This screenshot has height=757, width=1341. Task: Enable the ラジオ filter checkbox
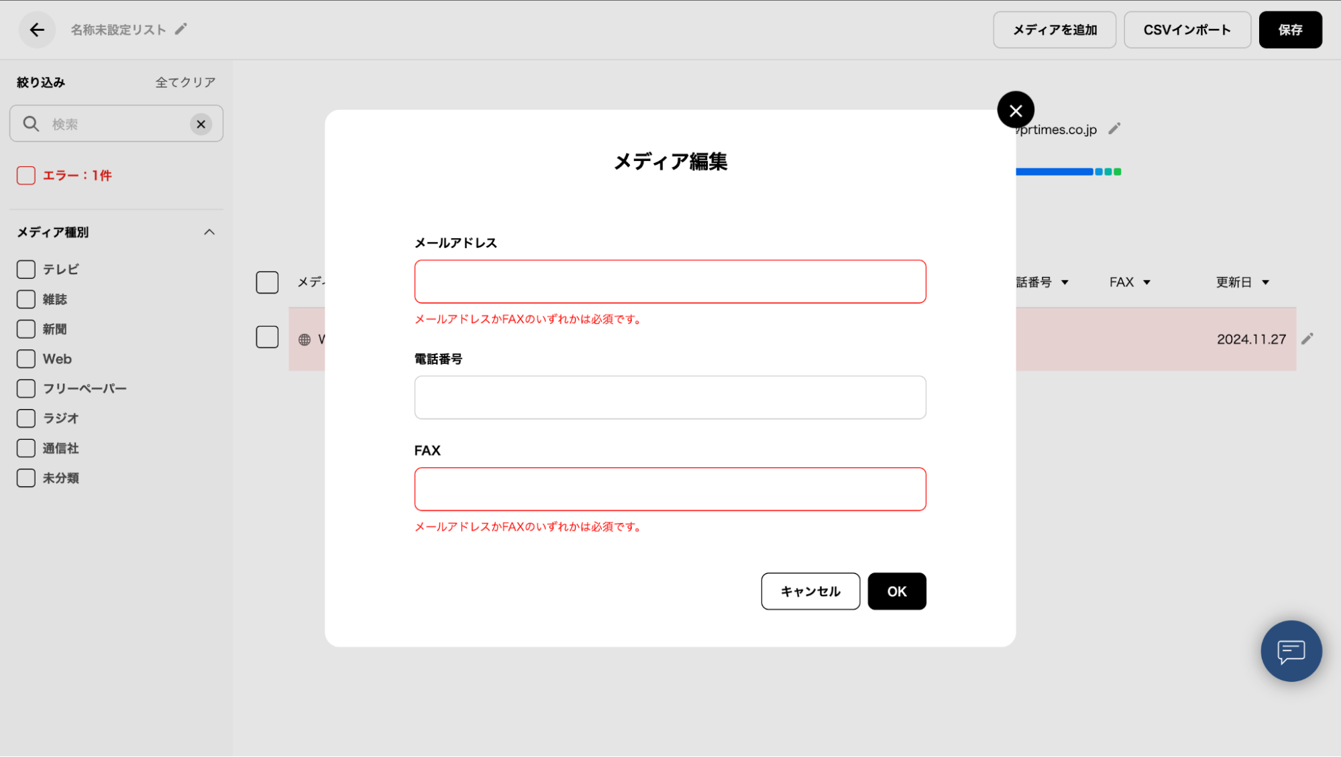tap(26, 418)
